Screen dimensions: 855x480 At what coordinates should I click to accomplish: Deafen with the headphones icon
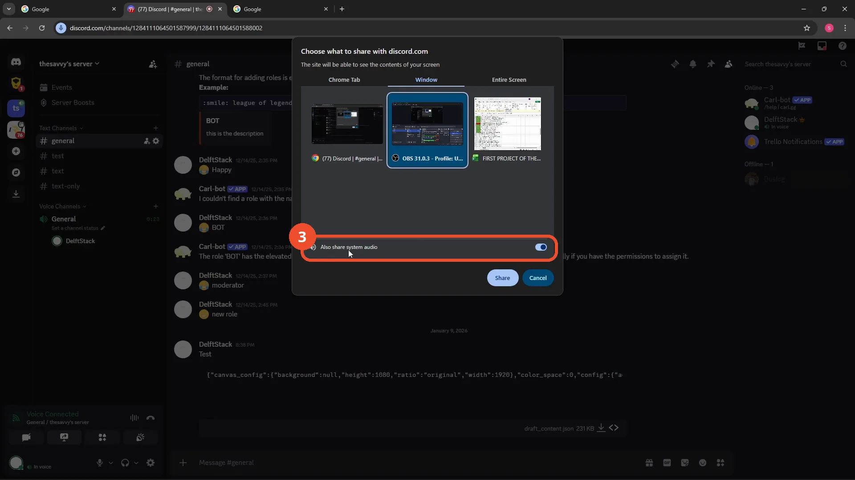pyautogui.click(x=125, y=463)
